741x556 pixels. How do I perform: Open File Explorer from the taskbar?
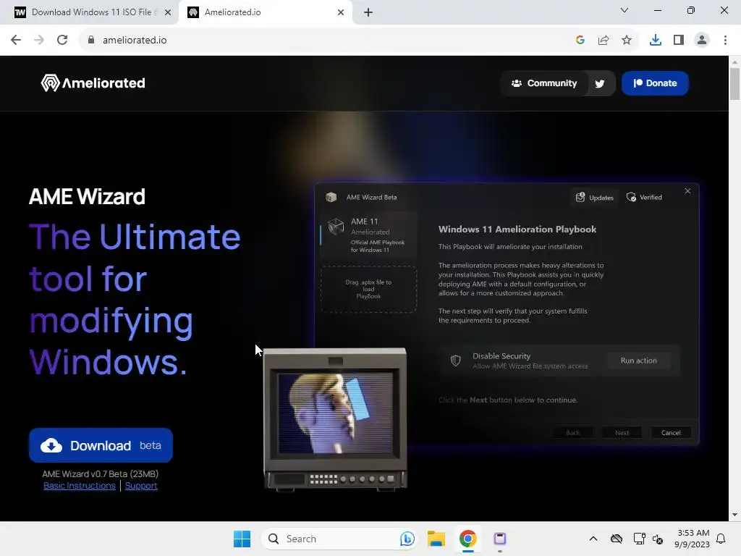point(436,539)
